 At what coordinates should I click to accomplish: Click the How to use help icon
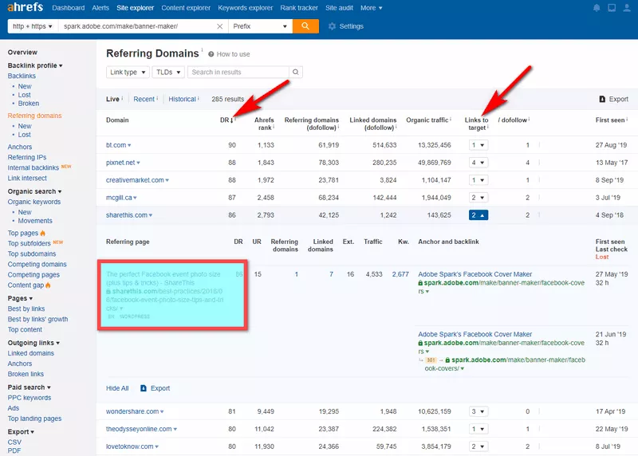click(211, 54)
